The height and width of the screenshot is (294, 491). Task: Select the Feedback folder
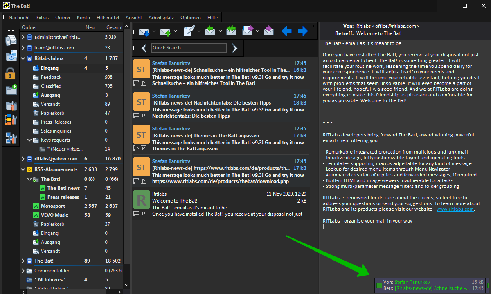51,77
